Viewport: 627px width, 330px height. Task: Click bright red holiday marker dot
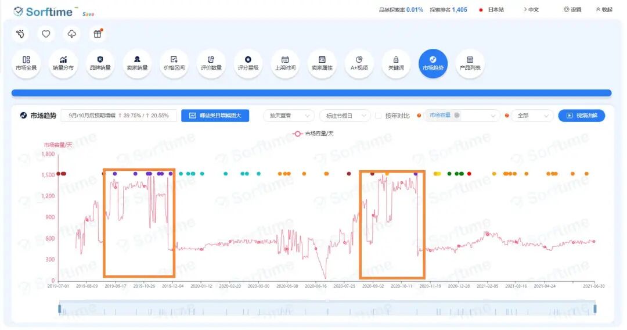(x=469, y=174)
